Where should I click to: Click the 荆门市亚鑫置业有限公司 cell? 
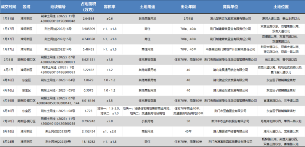click(230, 111)
